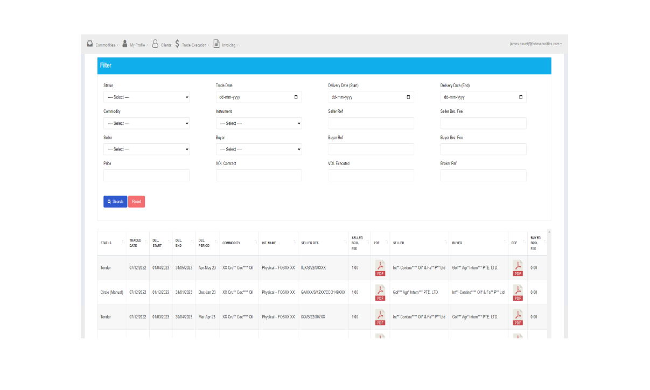The height and width of the screenshot is (390, 650).
Task: Open the Trade Execution menu
Action: tap(192, 45)
